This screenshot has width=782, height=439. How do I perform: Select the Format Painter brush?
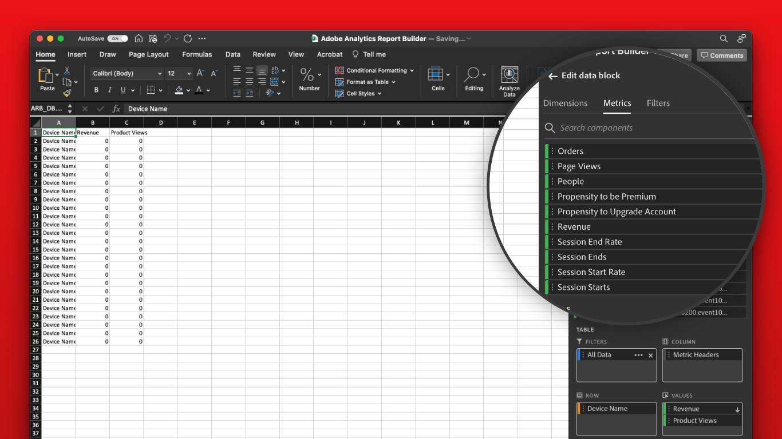66,93
